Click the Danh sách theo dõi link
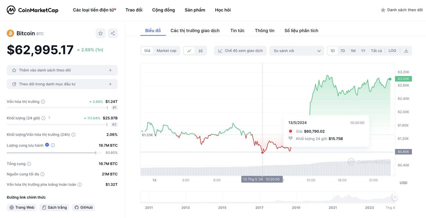Screen dimensions: 426x218 pyautogui.click(x=405, y=10)
